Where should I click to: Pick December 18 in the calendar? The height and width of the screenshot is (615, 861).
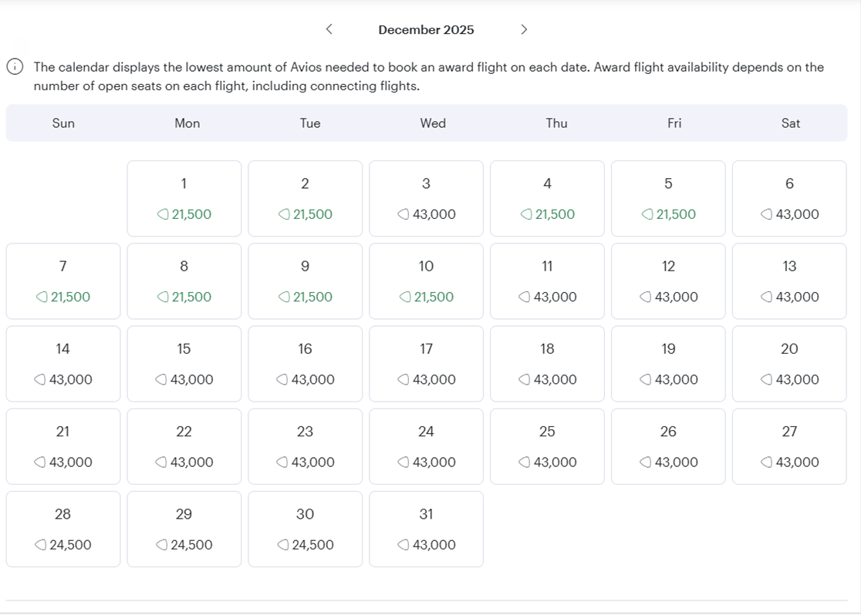click(x=547, y=363)
